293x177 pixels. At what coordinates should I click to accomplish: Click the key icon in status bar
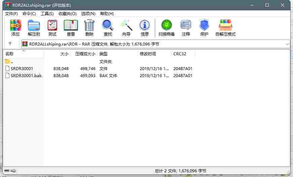(13, 171)
